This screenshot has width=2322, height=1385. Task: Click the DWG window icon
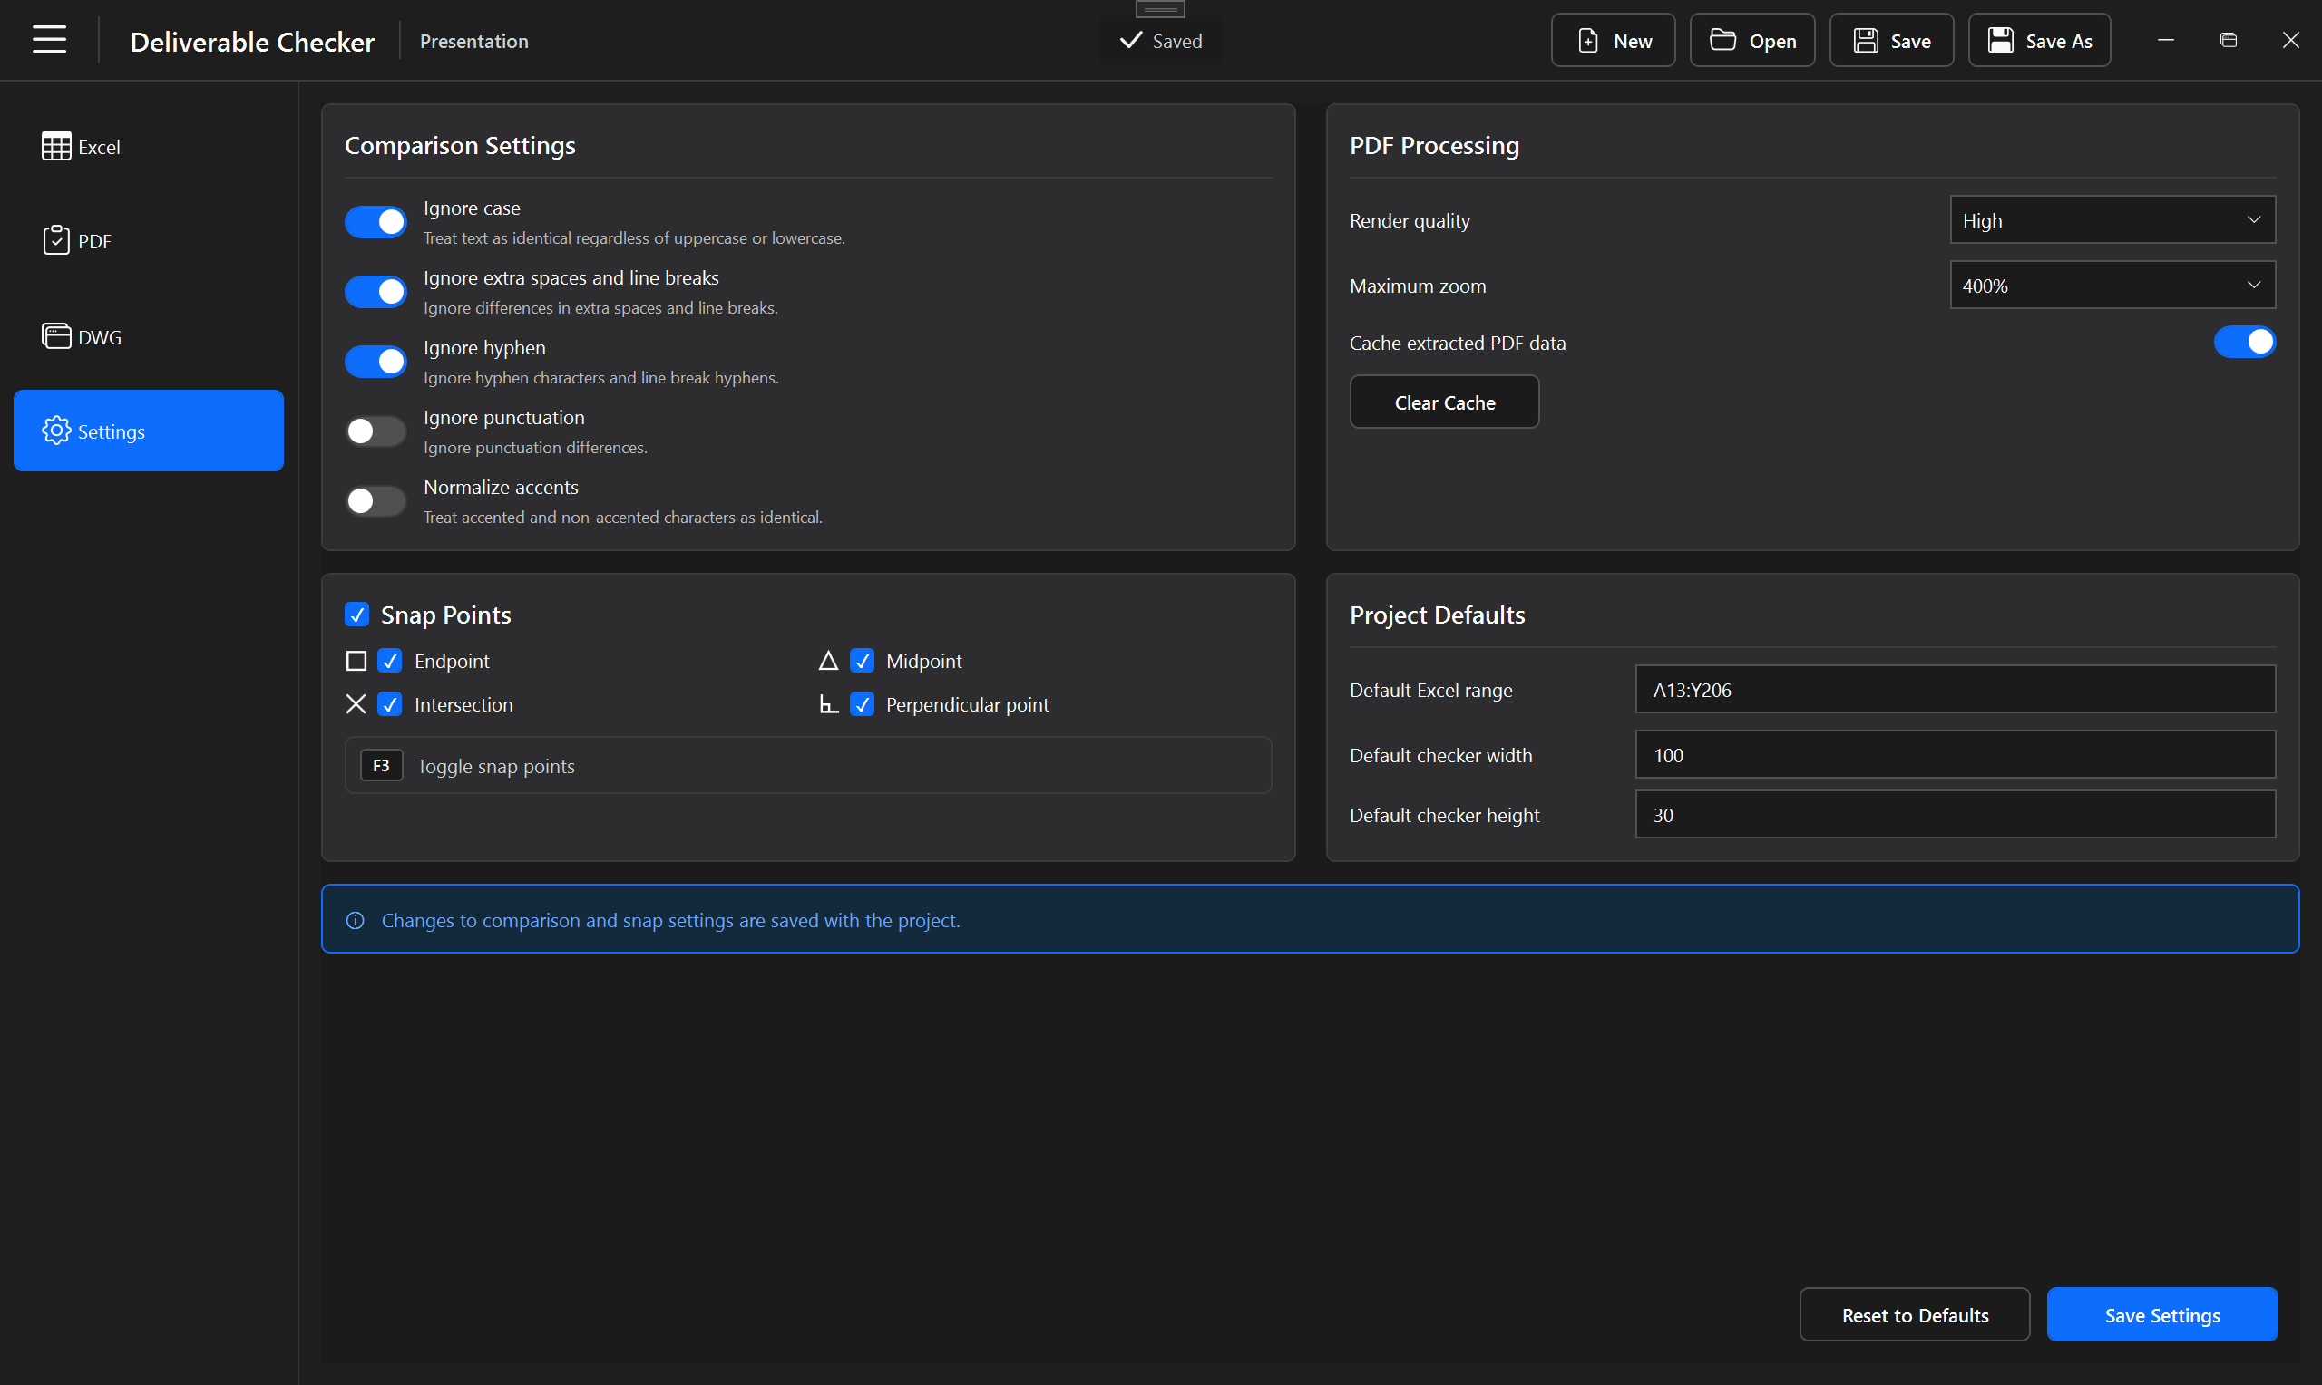click(x=56, y=336)
